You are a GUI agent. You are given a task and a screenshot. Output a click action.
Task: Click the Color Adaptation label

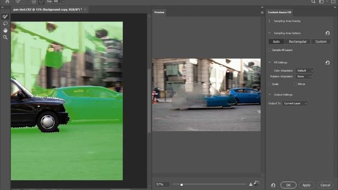click(283, 71)
